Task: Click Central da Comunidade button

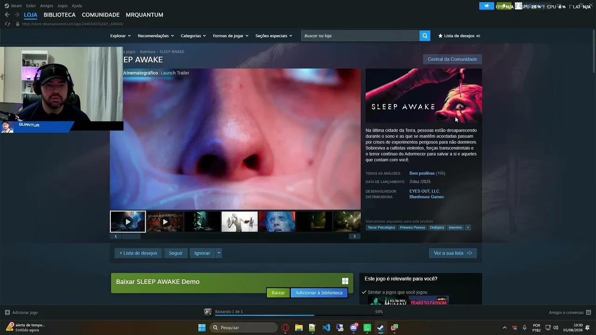Action: coord(452,59)
